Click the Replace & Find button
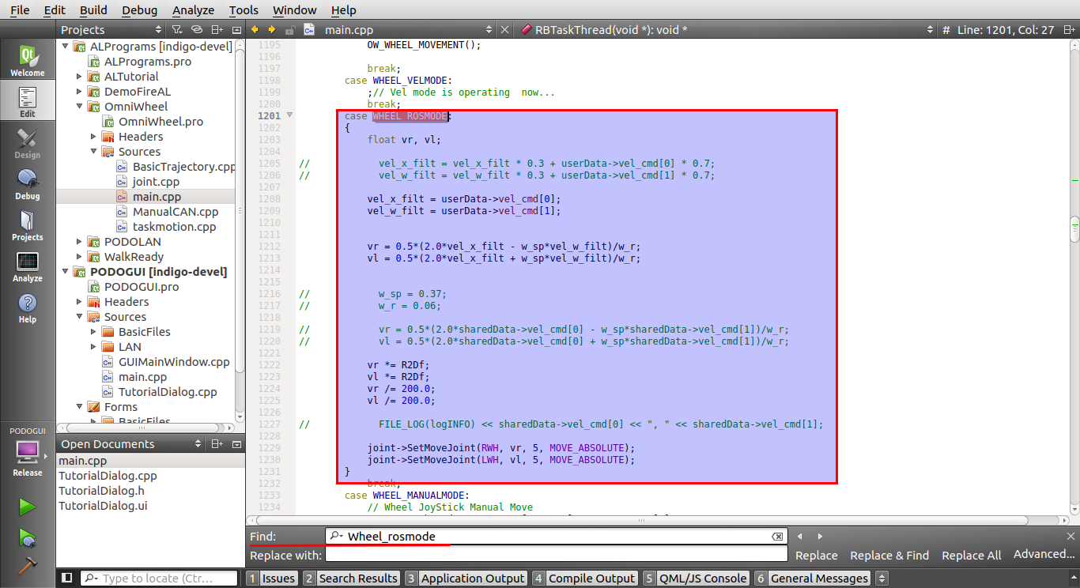1080x588 pixels. [x=889, y=556]
